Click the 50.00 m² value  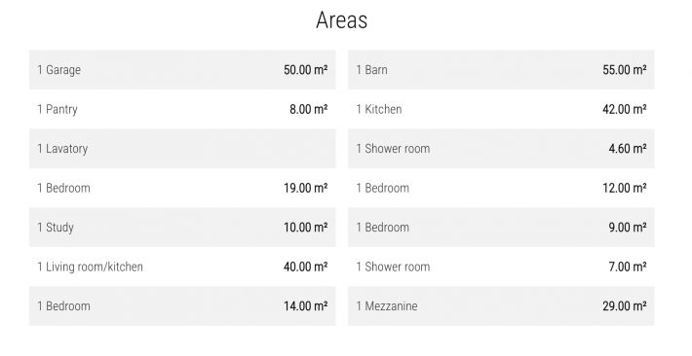305,70
